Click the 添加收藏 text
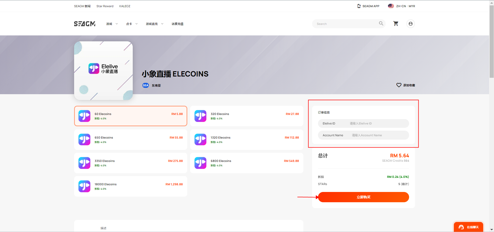Image resolution: width=494 pixels, height=232 pixels. coord(409,85)
